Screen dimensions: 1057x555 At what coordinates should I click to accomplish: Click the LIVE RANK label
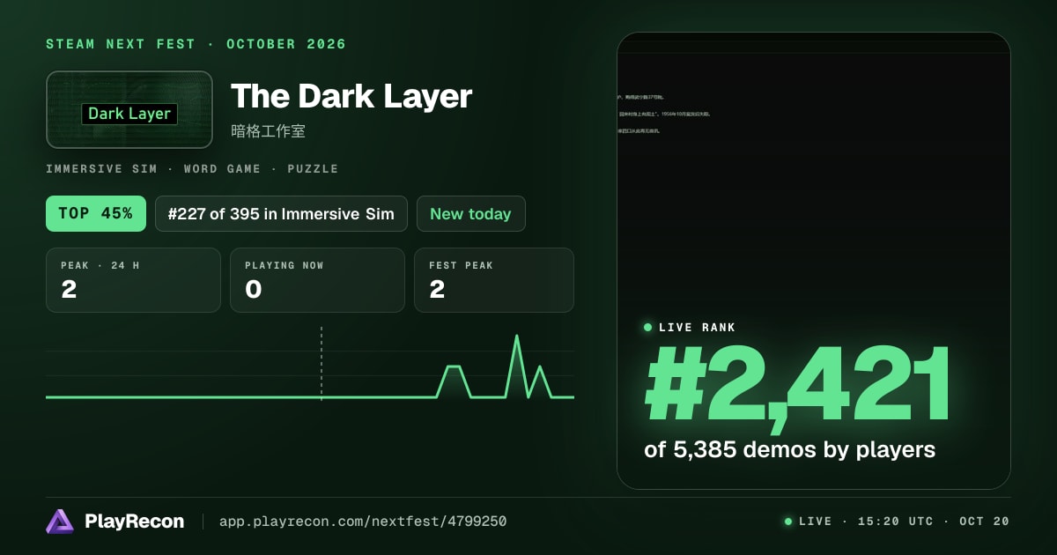698,328
